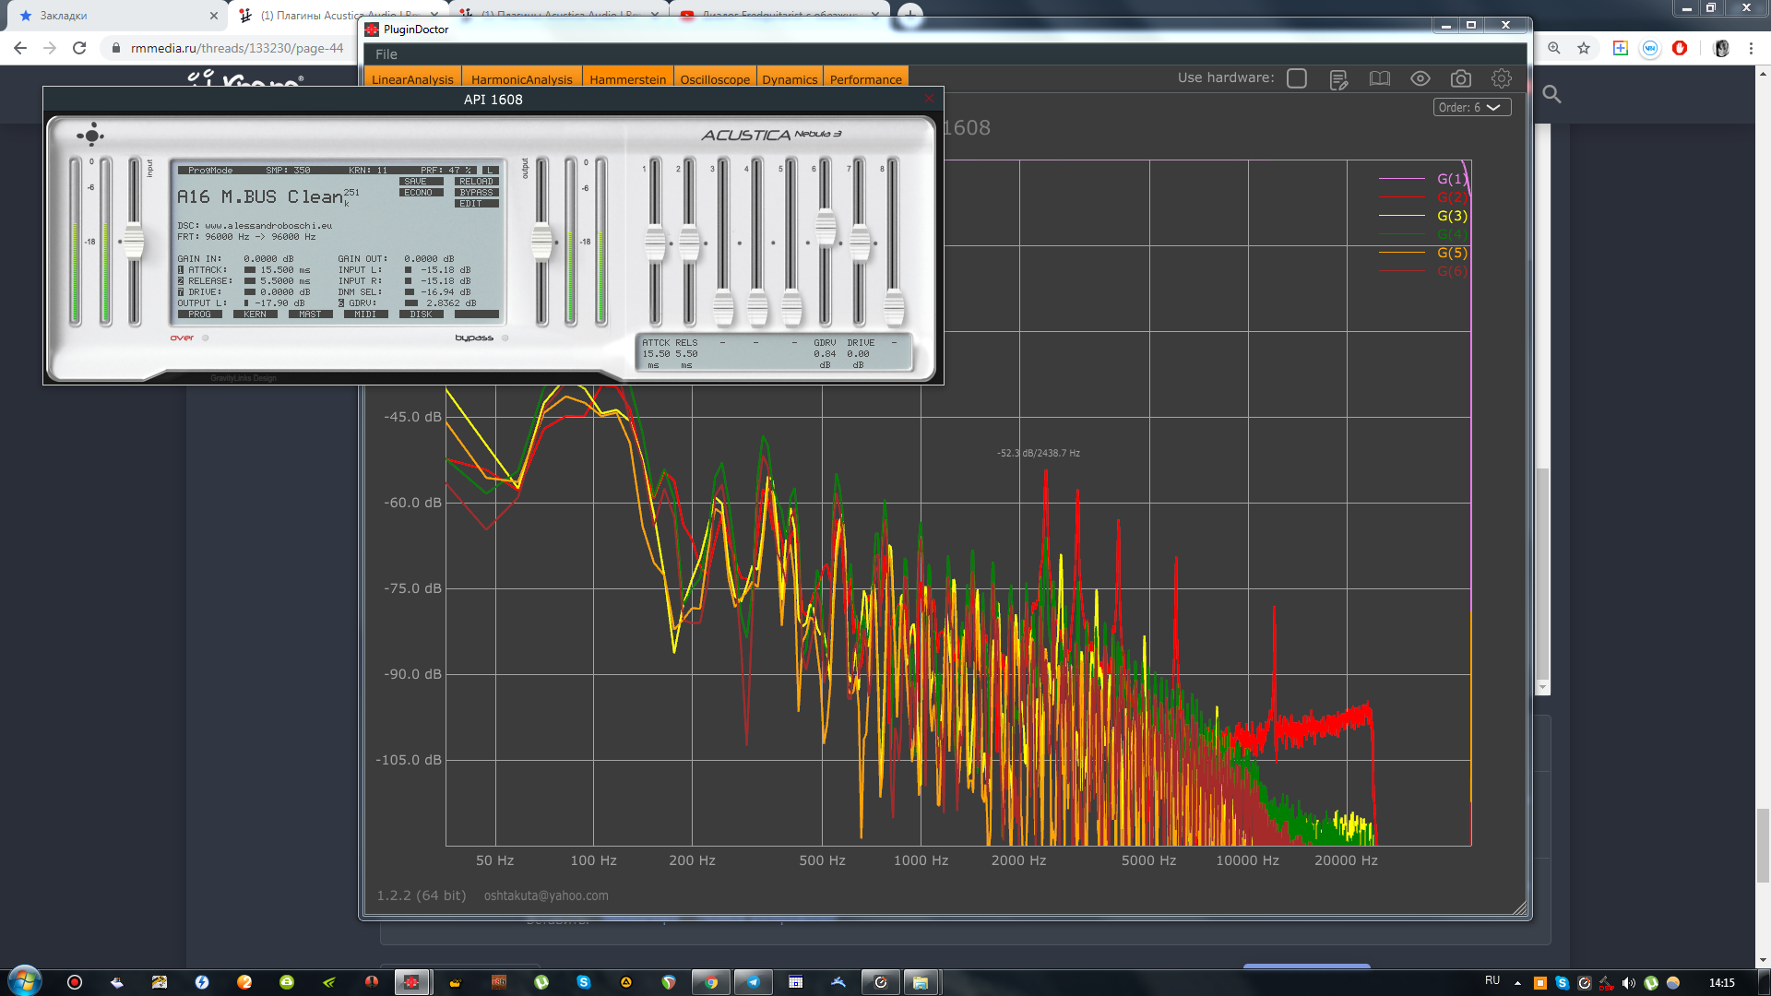Switch to the Hammerstein tab
Screen dimensions: 1771x996
click(627, 79)
